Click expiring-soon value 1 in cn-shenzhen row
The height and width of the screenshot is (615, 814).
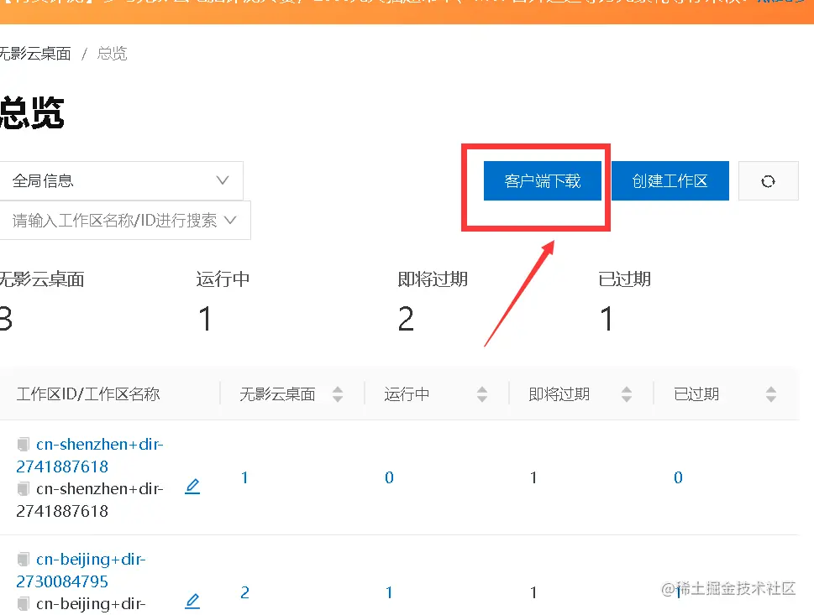click(533, 477)
